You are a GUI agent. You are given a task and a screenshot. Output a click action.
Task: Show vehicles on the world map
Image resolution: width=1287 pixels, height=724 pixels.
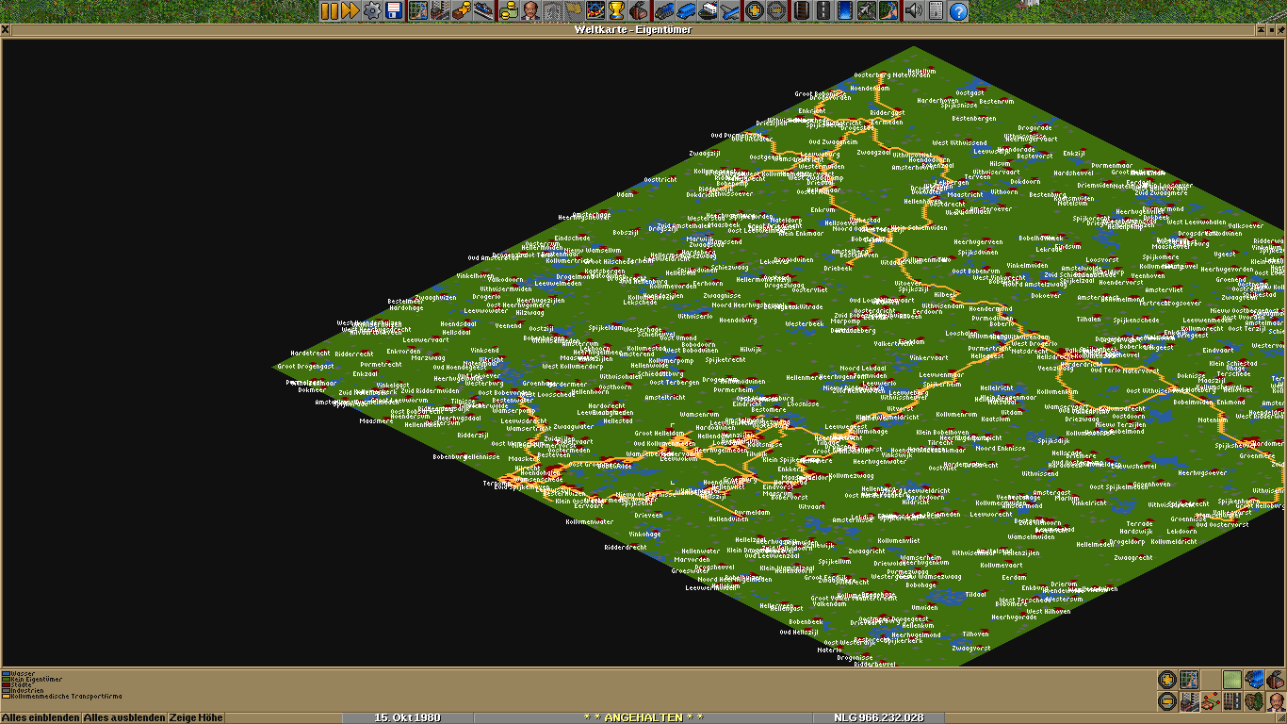point(1255,680)
